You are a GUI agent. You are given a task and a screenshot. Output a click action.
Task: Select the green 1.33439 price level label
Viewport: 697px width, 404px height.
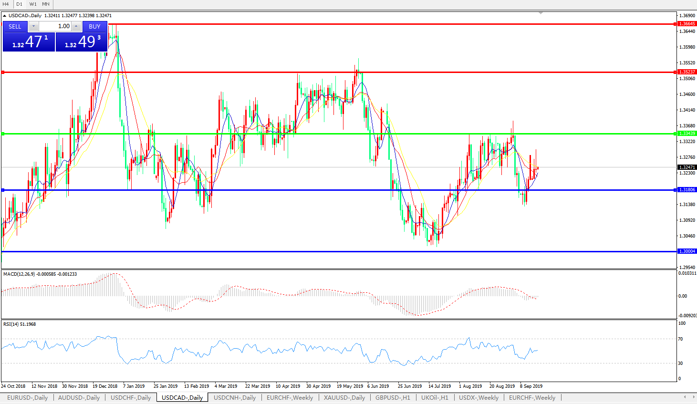coord(687,134)
